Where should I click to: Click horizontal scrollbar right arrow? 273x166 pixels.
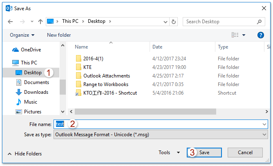coord(266,112)
